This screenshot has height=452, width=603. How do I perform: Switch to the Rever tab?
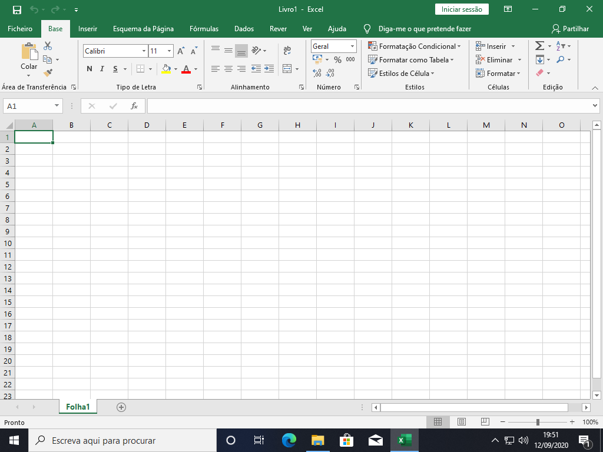(x=278, y=29)
